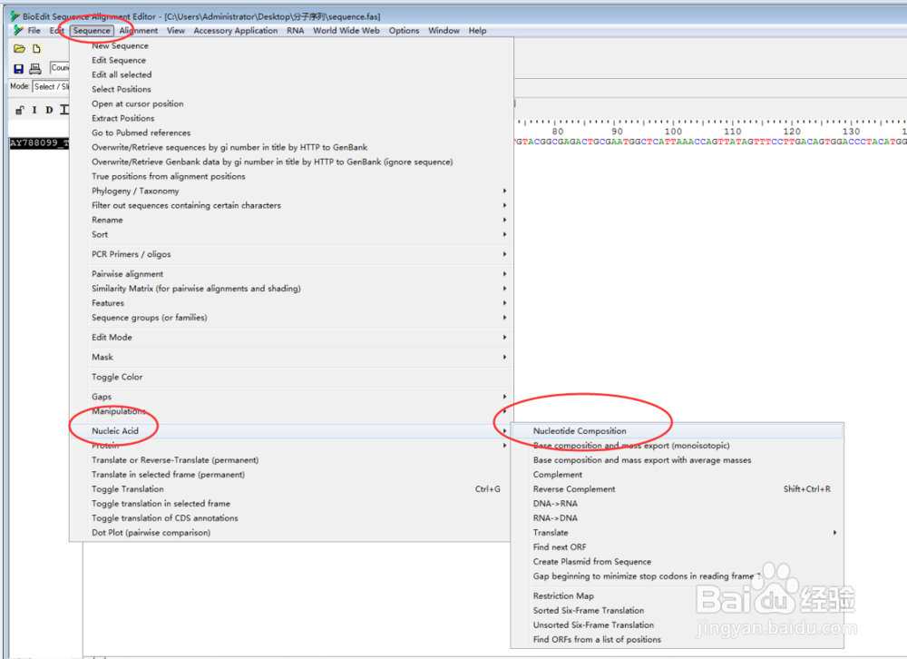Open the Window menu
Viewport: 907px width, 659px height.
444,30
